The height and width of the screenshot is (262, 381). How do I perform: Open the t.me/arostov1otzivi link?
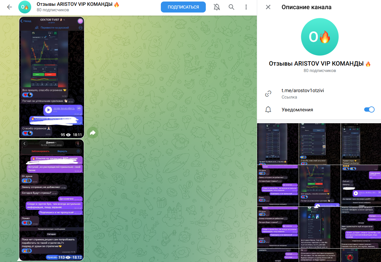303,91
